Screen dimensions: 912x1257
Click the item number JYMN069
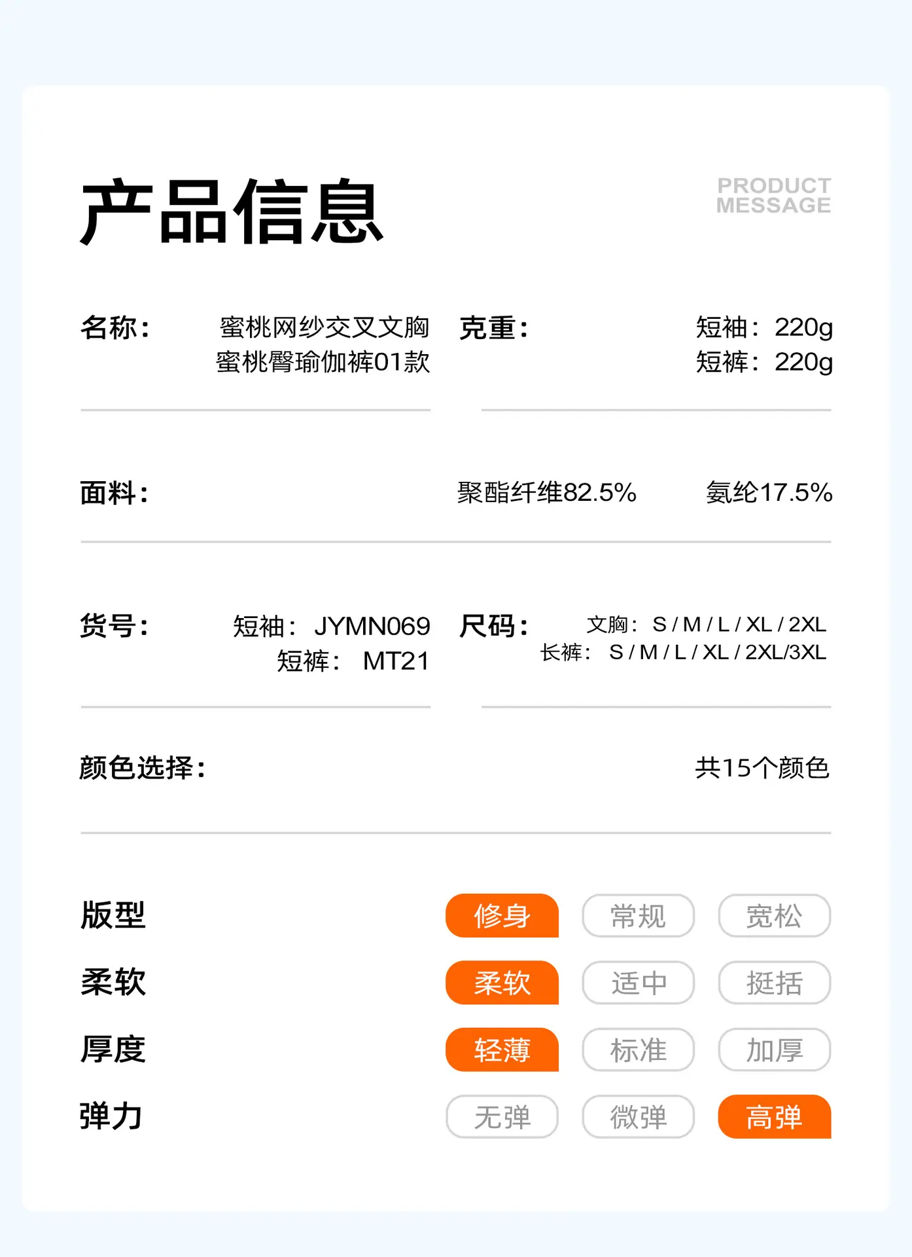[372, 627]
